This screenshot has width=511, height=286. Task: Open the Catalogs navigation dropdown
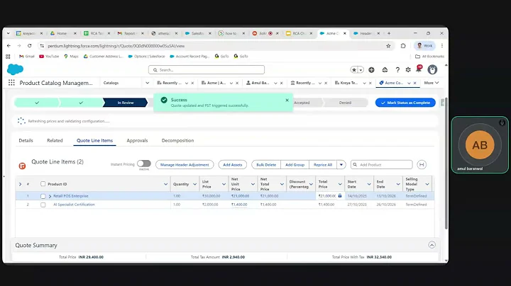[x=148, y=83]
